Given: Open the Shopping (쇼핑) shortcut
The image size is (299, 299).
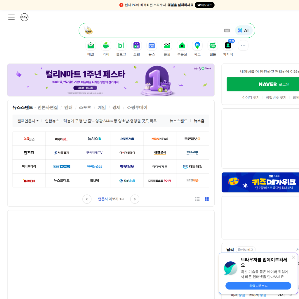Looking at the screenshot, I should click(x=137, y=48).
